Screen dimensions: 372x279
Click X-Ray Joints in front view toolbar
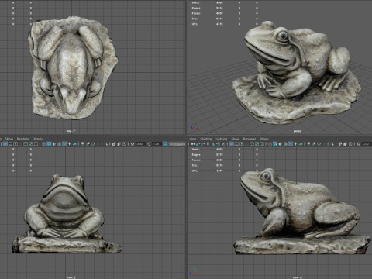pos(124,144)
